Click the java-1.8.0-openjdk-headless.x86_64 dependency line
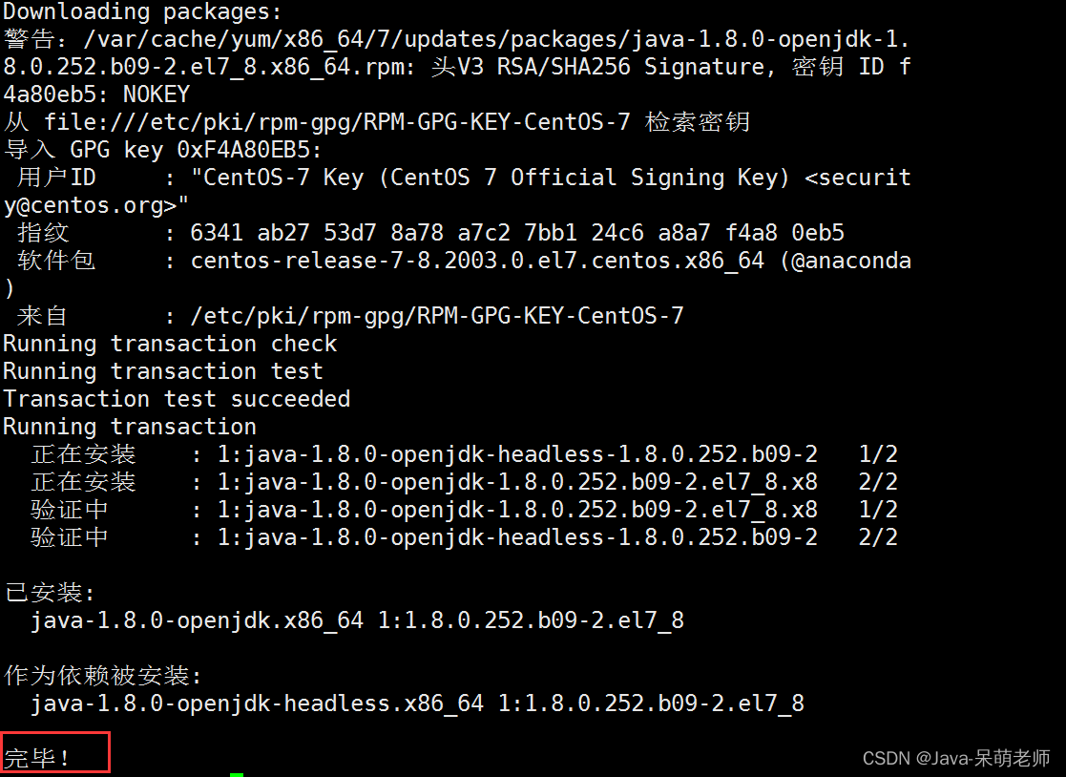The width and height of the screenshot is (1066, 777). (x=417, y=703)
